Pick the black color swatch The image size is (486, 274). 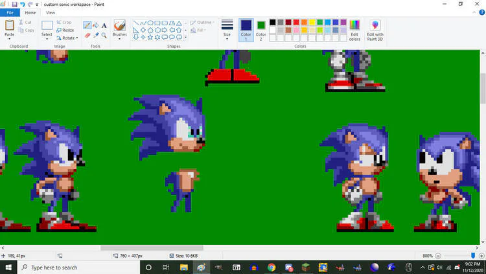(x=272, y=22)
